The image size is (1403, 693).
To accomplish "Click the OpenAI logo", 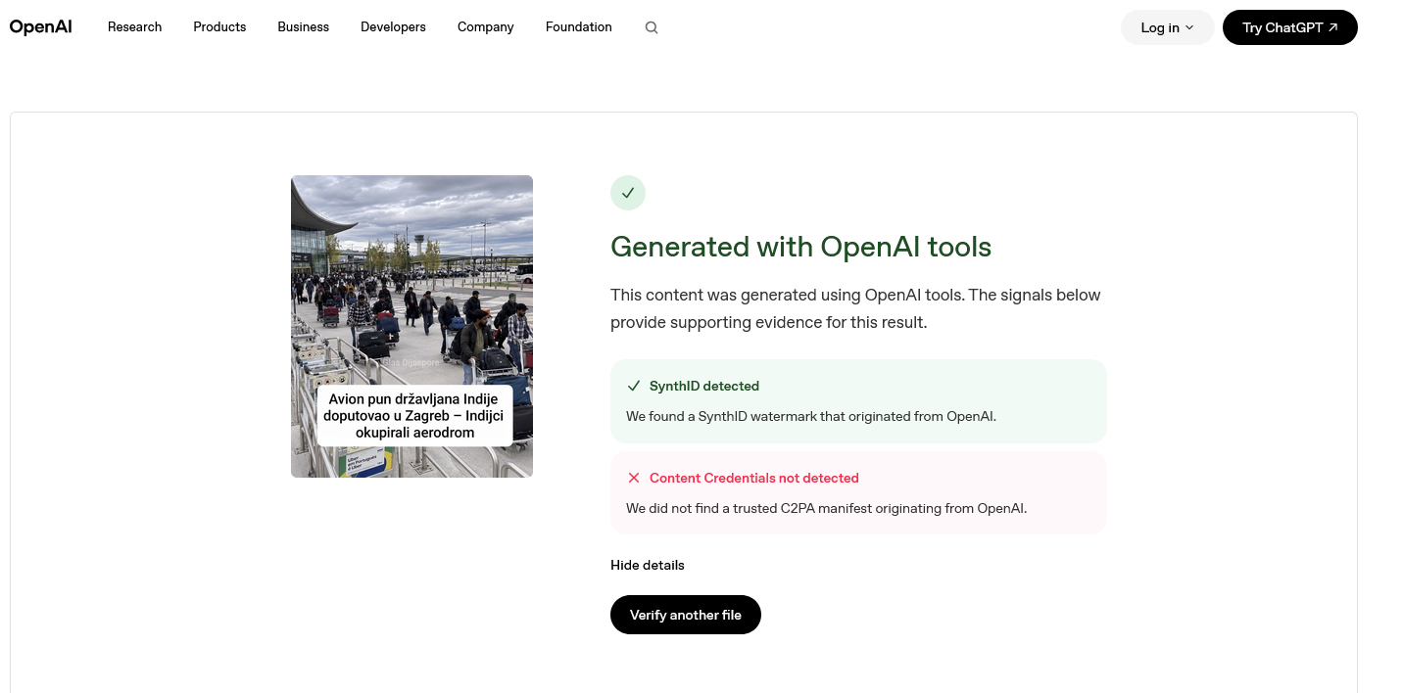I will tap(40, 27).
